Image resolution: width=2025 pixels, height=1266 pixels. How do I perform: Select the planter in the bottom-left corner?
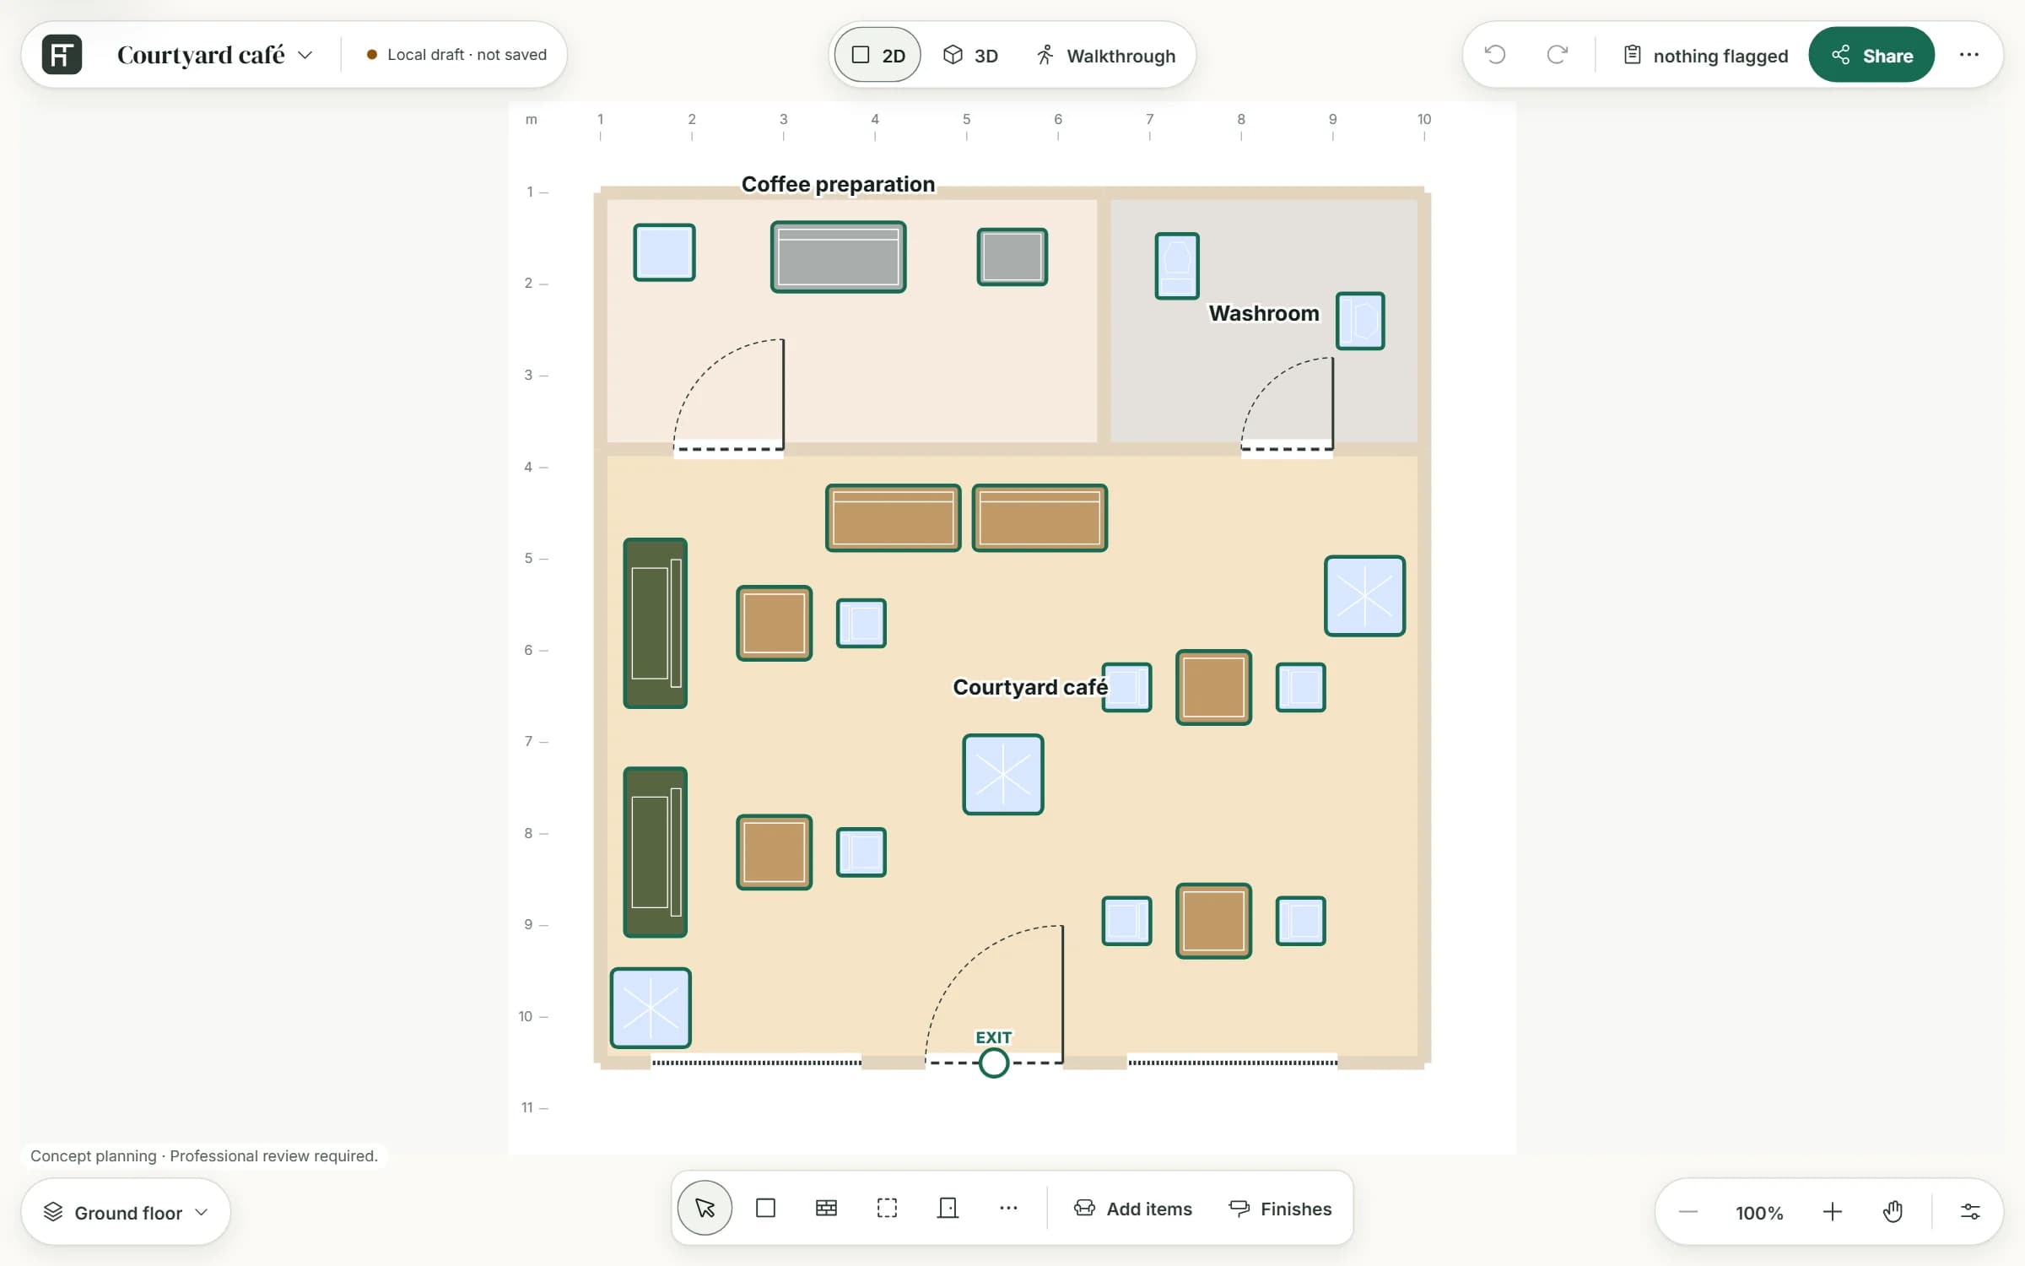pyautogui.click(x=651, y=1008)
